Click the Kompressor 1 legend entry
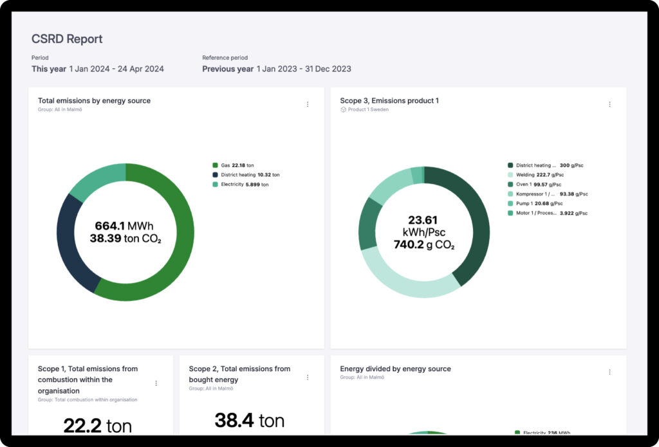659x447 pixels. [547, 194]
